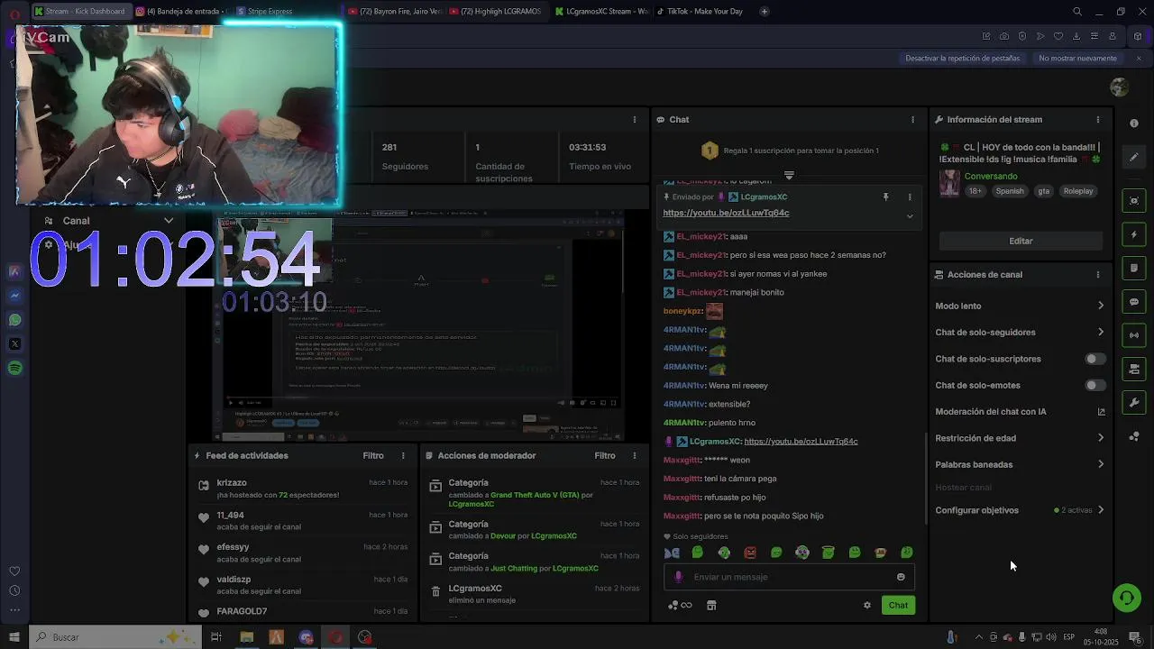Toggle Chat de solo-suscriptores switch
The image size is (1154, 649).
click(x=1094, y=359)
